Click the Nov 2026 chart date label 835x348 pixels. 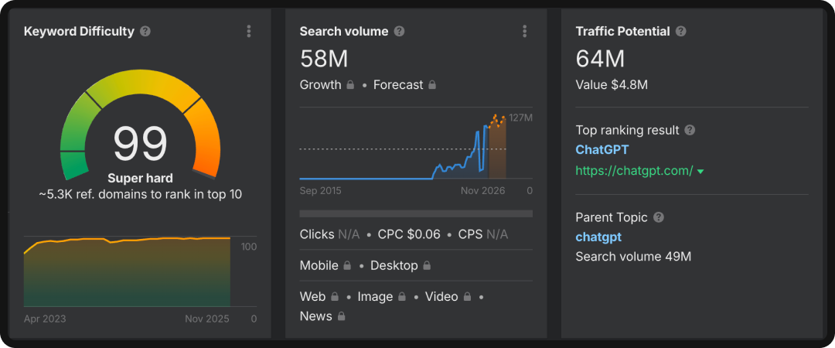point(483,191)
